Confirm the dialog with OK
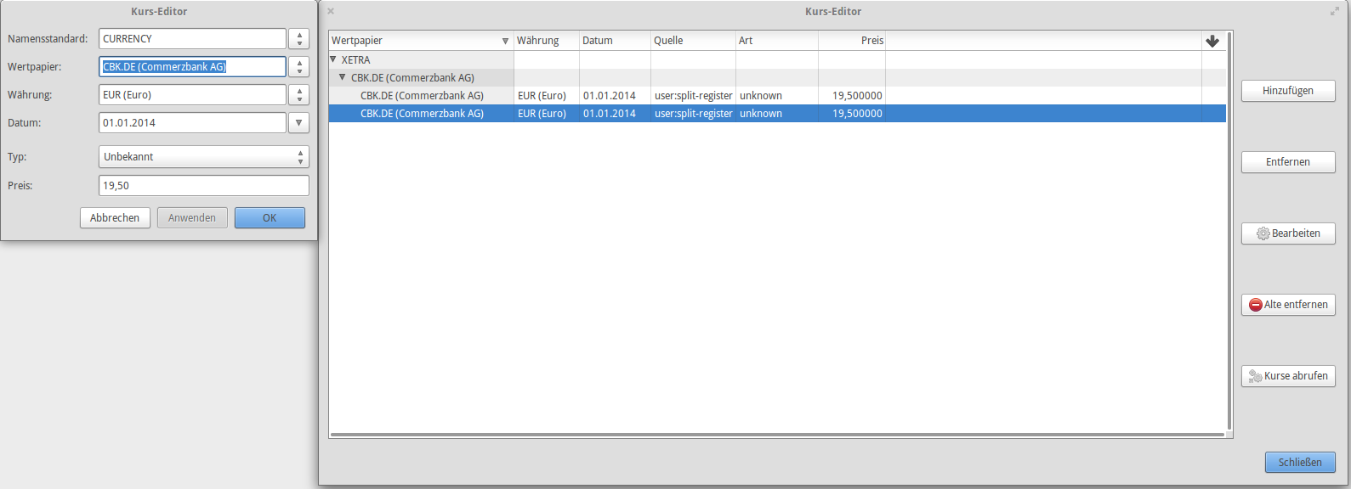Viewport: 1351px width, 489px height. click(270, 218)
